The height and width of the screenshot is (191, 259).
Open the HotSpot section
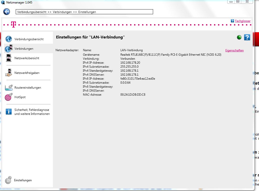click(20, 97)
